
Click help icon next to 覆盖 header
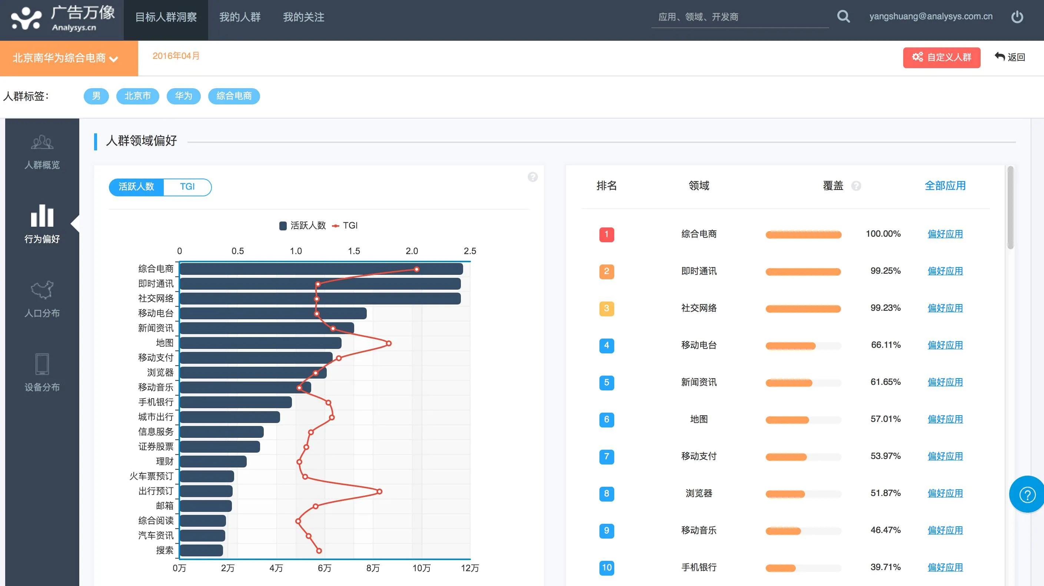point(856,186)
